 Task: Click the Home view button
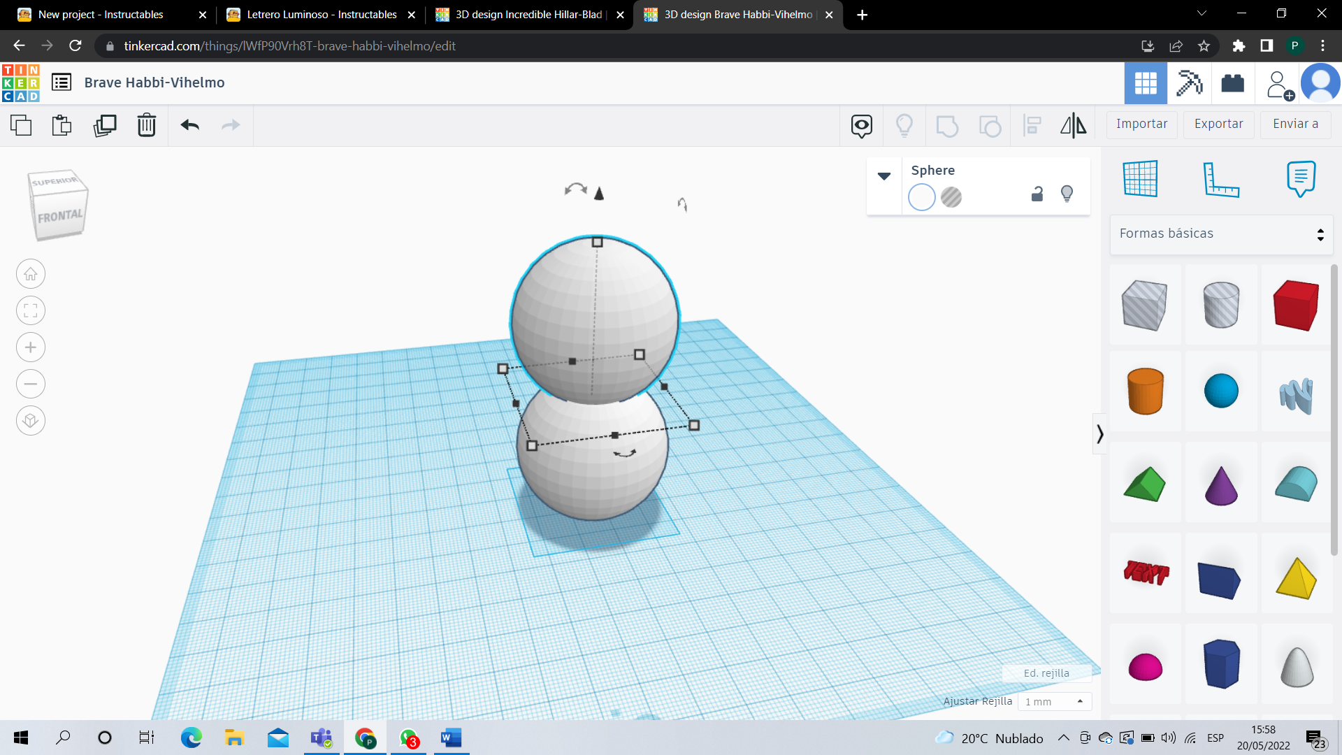click(x=31, y=274)
